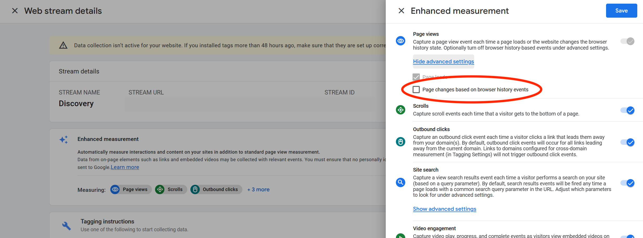The width and height of the screenshot is (643, 238).
Task: Collapse with Hide advanced settings link
Action: click(x=443, y=62)
